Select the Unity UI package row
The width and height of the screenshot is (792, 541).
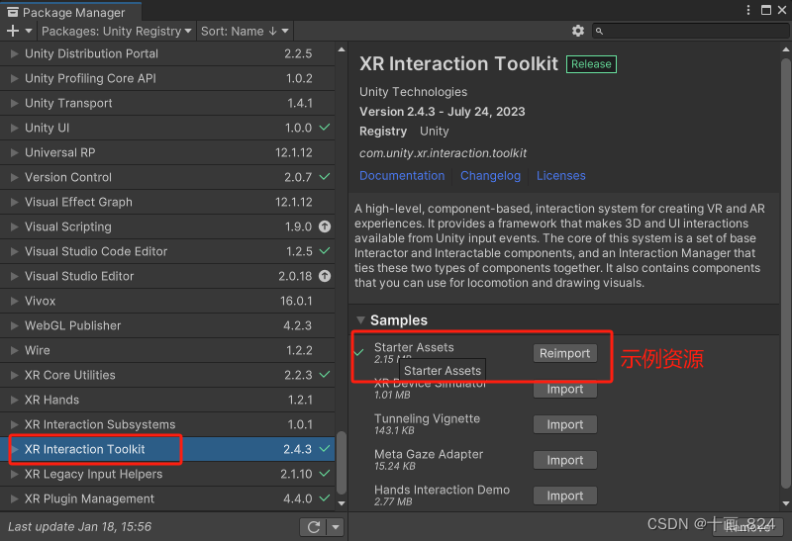[167, 128]
